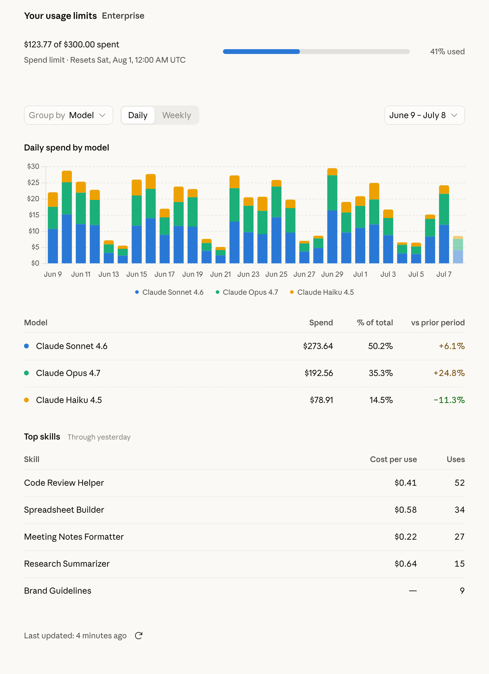Image resolution: width=489 pixels, height=674 pixels.
Task: Click the faded partial bar after Jul 7
Action: (458, 250)
